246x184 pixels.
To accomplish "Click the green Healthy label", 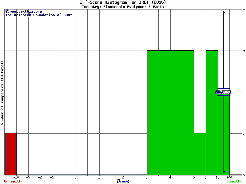I will (235, 181).
